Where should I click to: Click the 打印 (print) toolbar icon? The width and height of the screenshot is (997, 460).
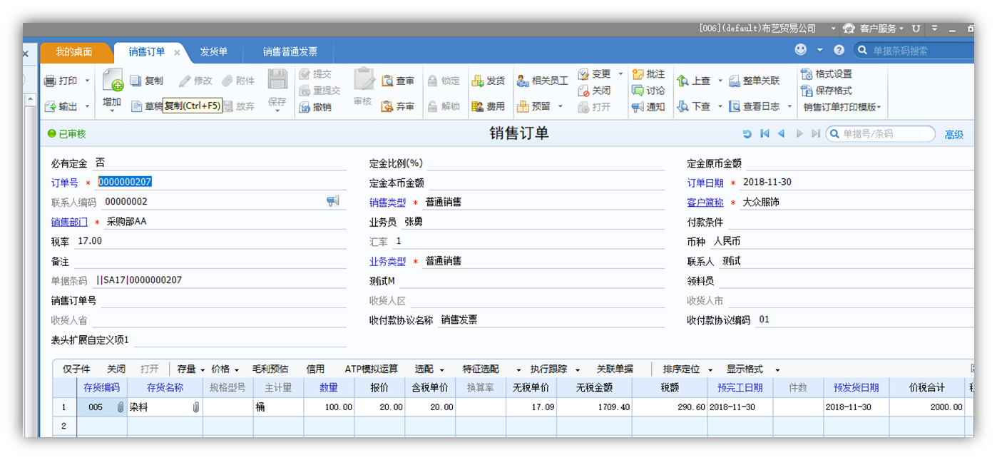tap(50, 81)
